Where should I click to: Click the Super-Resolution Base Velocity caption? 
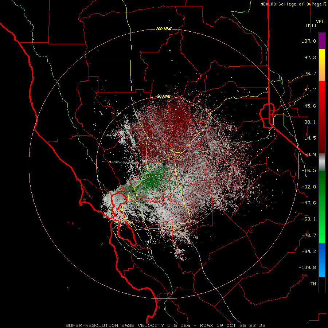pyautogui.click(x=166, y=325)
